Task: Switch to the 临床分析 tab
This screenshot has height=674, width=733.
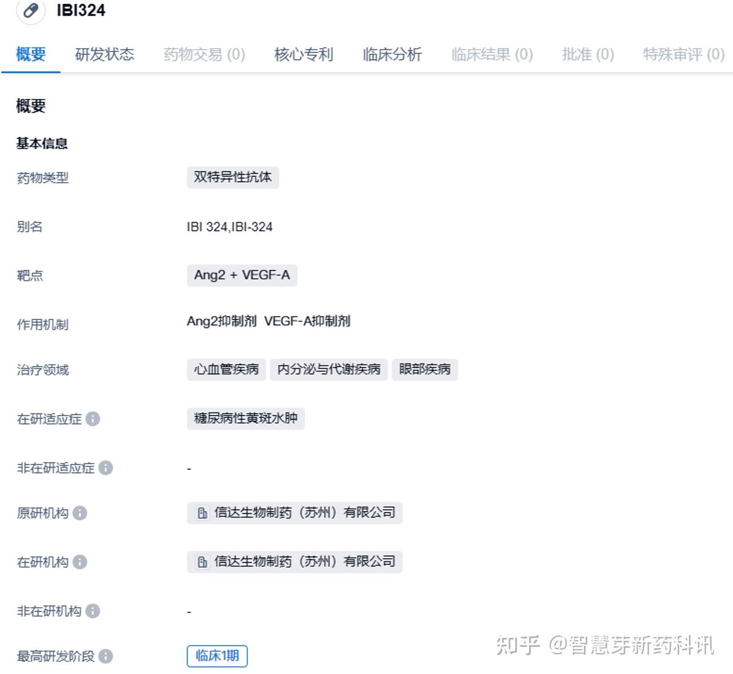Action: coord(392,54)
